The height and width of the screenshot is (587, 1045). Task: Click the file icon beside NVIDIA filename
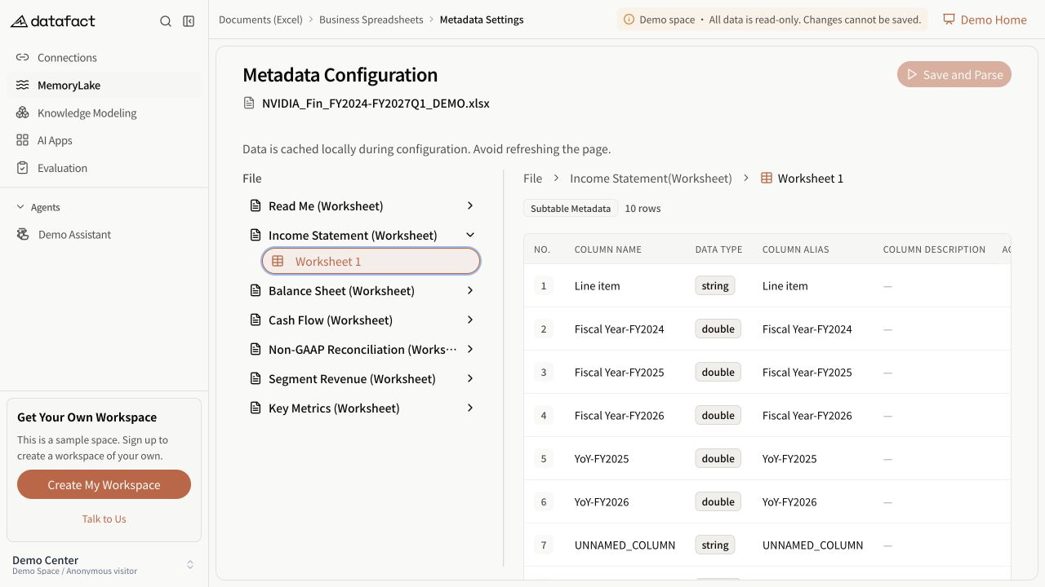249,104
